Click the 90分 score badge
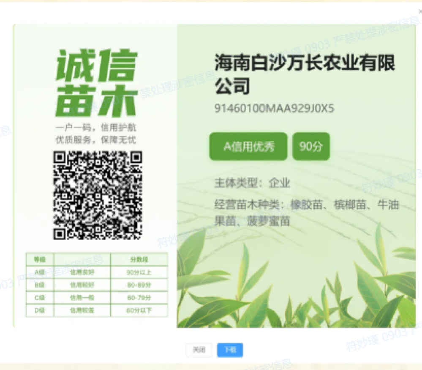 pyautogui.click(x=311, y=146)
